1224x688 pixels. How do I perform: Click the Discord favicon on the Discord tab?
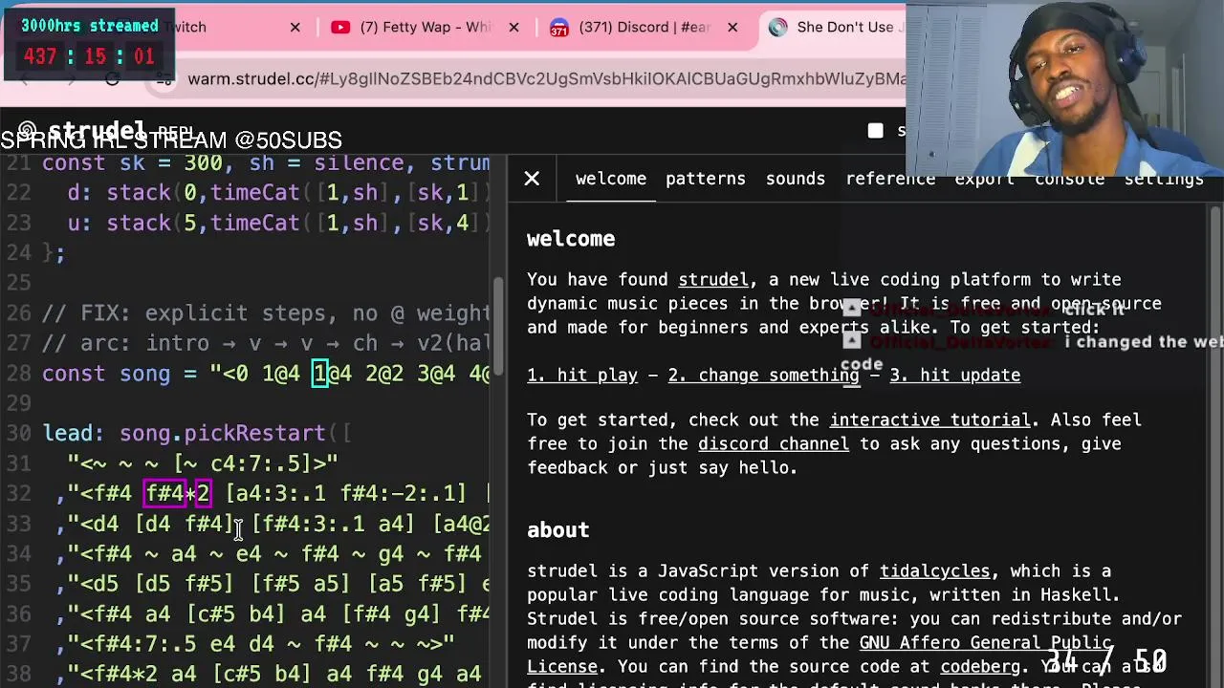pyautogui.click(x=559, y=27)
